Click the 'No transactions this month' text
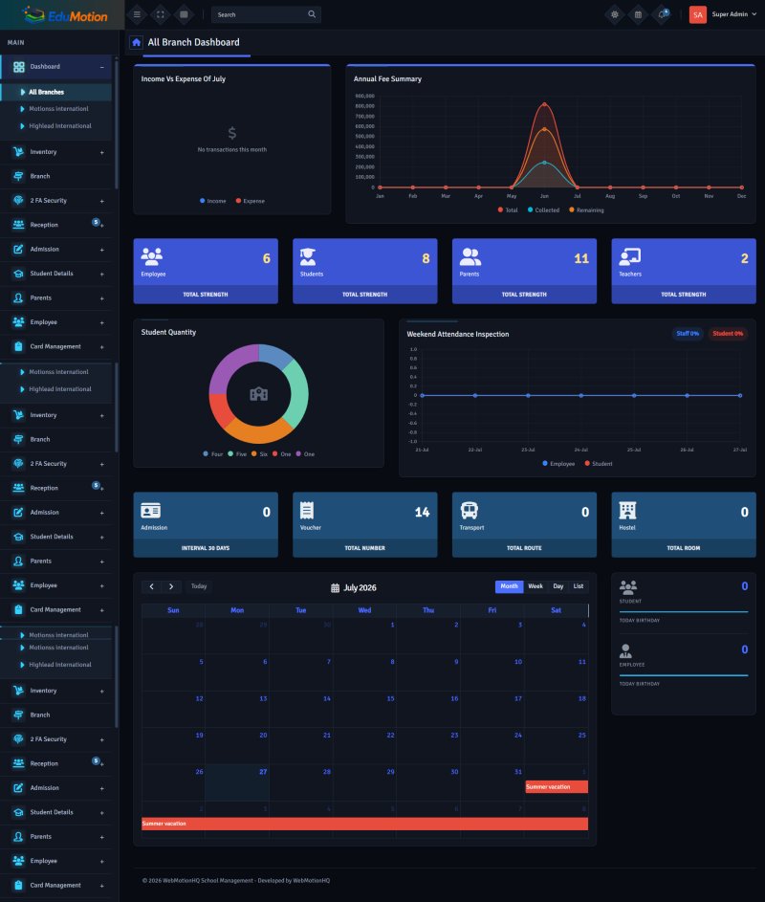 coord(231,149)
